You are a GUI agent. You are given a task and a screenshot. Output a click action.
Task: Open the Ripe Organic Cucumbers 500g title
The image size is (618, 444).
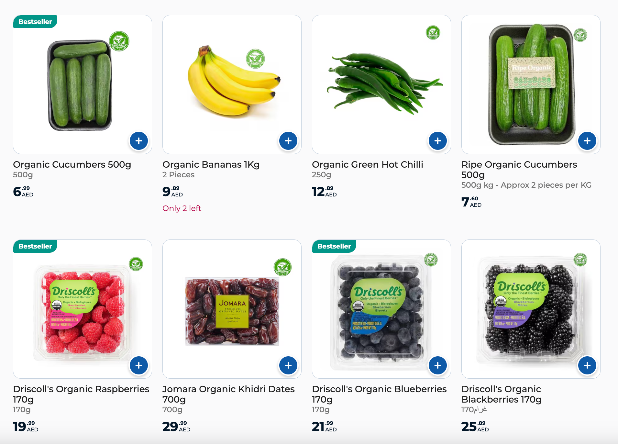(519, 169)
